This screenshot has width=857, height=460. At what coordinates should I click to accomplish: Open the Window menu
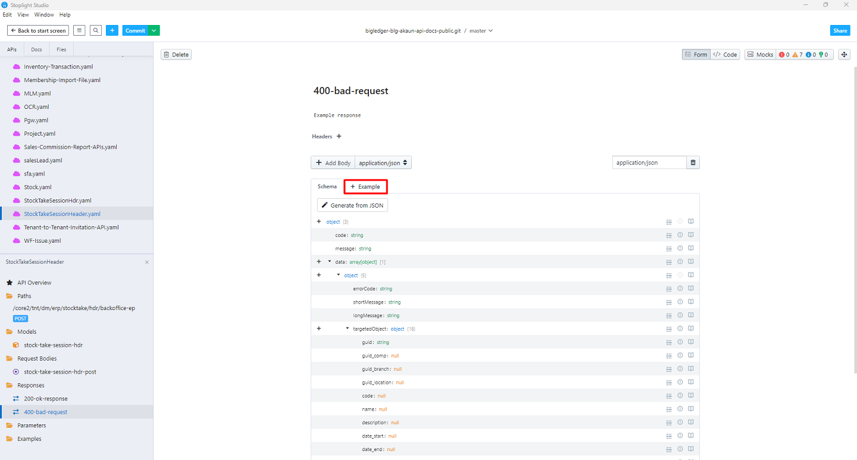click(x=44, y=14)
